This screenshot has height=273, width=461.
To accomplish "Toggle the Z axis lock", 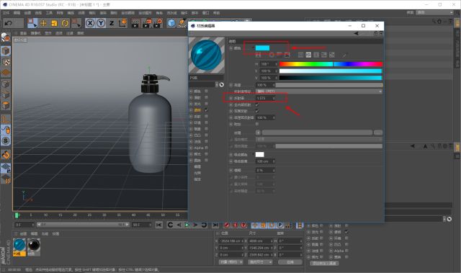I will (112, 23).
